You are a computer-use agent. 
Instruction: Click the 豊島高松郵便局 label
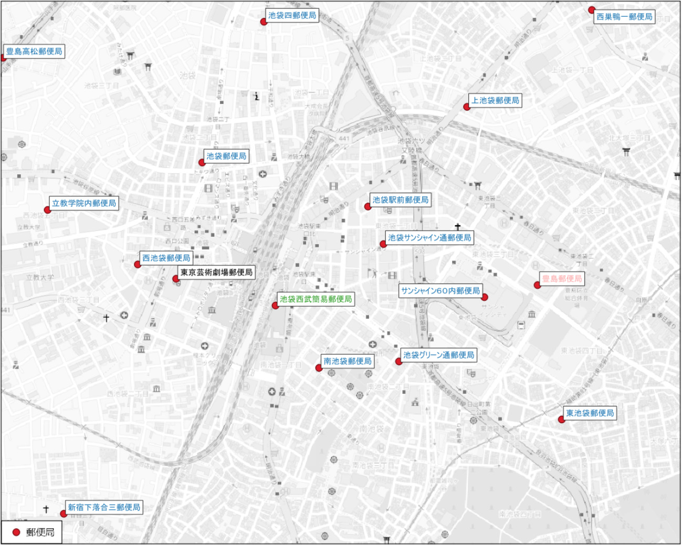(x=34, y=51)
